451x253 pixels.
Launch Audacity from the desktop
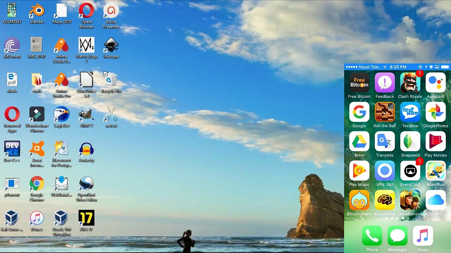click(x=86, y=149)
